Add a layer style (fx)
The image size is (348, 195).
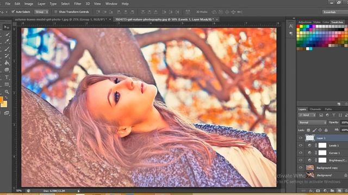pos(311,191)
